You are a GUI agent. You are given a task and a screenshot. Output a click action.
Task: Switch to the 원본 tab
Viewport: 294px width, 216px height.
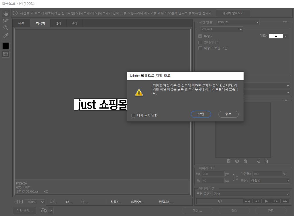click(21, 23)
